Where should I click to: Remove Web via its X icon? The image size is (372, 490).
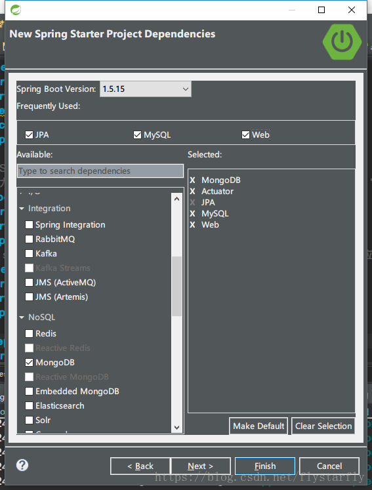pos(192,225)
